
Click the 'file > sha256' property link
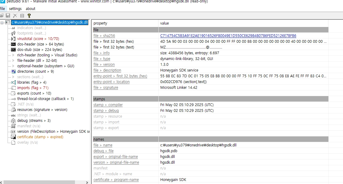point(104,36)
